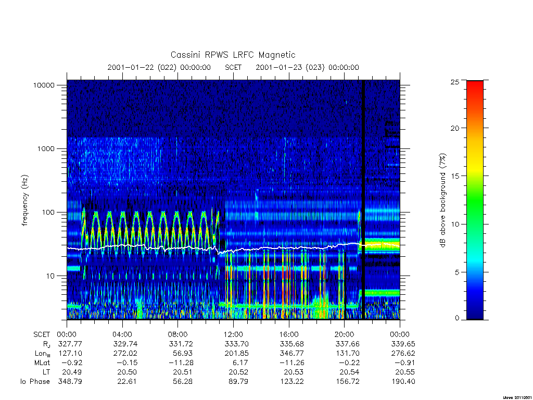Select R_J value 339.65

point(403,344)
